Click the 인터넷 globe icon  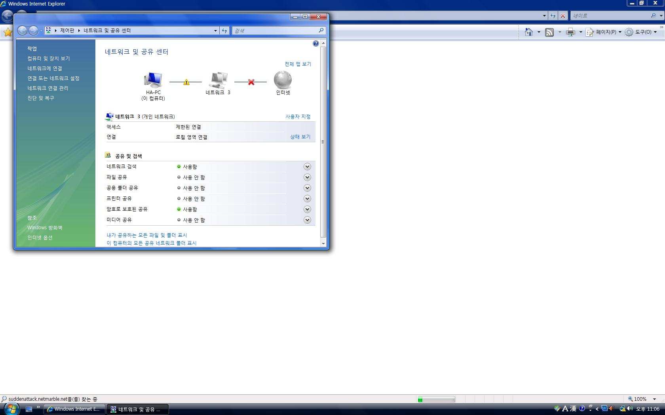[x=283, y=80]
